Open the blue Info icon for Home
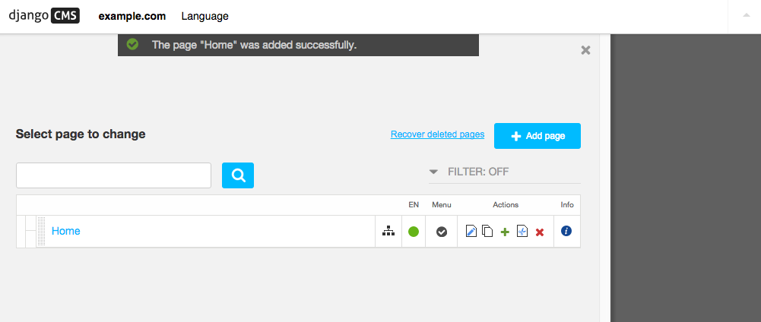The width and height of the screenshot is (761, 322). [566, 231]
